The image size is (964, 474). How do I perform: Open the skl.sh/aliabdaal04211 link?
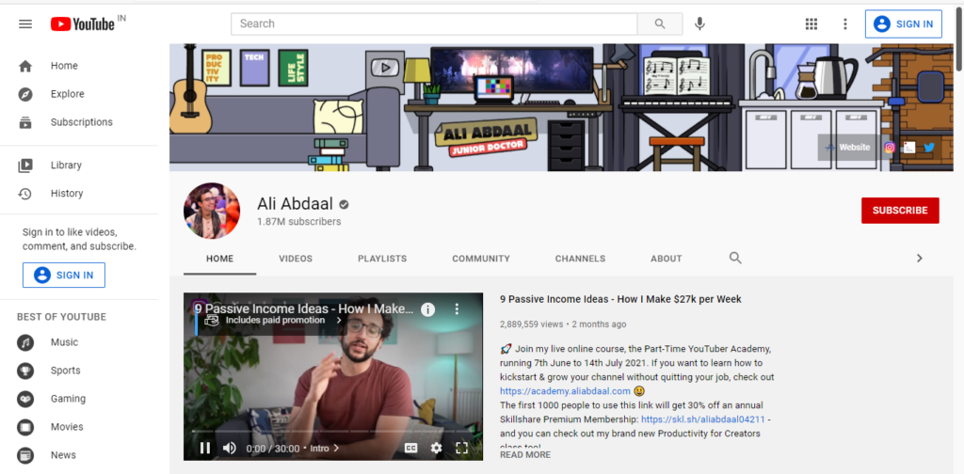click(x=702, y=419)
